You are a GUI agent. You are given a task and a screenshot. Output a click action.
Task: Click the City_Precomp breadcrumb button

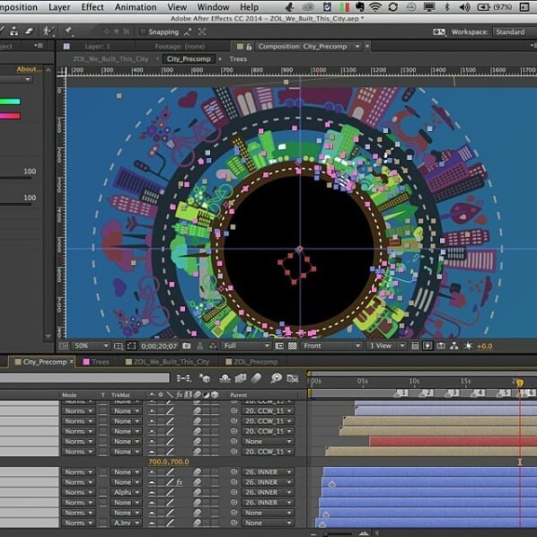pos(189,59)
